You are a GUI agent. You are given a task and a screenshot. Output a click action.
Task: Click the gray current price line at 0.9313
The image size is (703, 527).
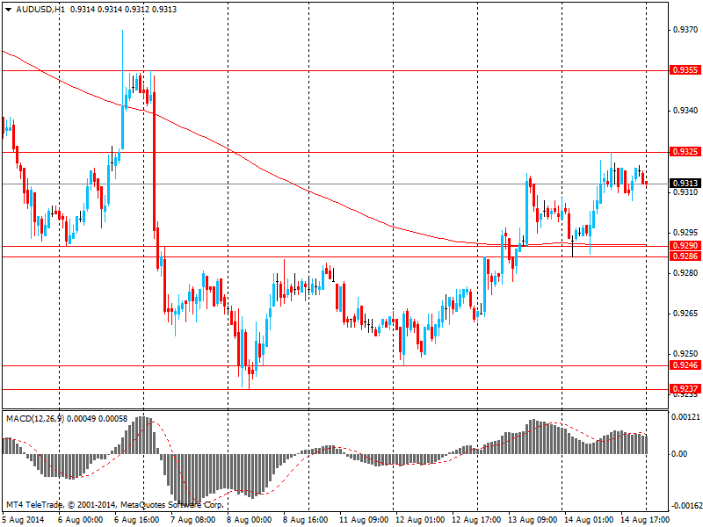point(335,184)
